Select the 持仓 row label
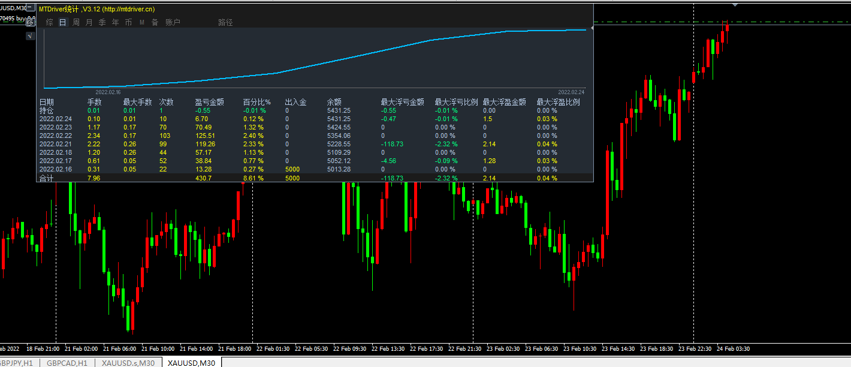 pos(47,110)
